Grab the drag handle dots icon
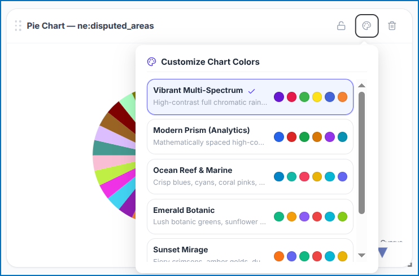Image resolution: width=419 pixels, height=276 pixels. (x=18, y=25)
